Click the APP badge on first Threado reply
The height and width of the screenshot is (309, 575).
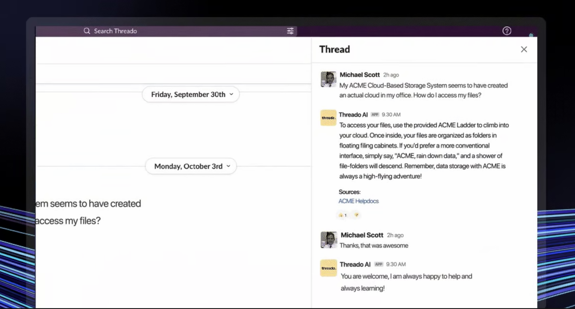(x=375, y=115)
